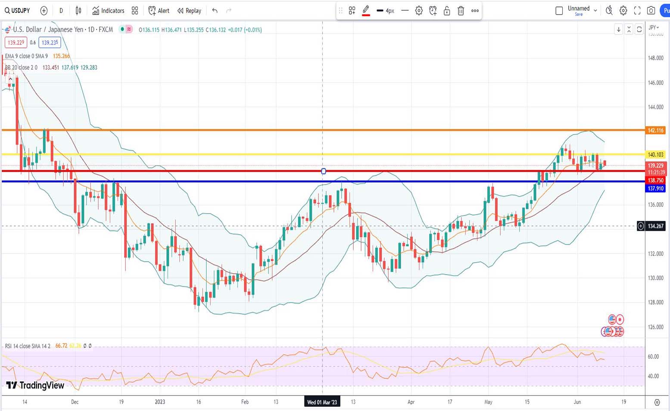Open the D timeframe interval menu
This screenshot has height=411, width=670.
61,11
